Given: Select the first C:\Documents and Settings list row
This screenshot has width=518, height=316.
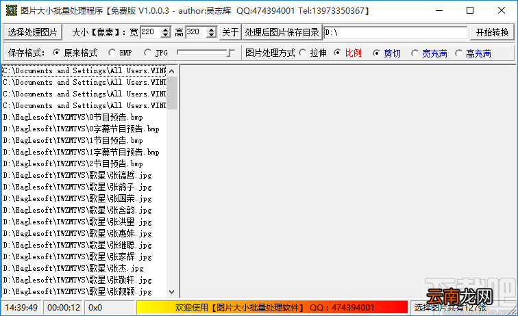Looking at the screenshot, I should pyautogui.click(x=84, y=70).
